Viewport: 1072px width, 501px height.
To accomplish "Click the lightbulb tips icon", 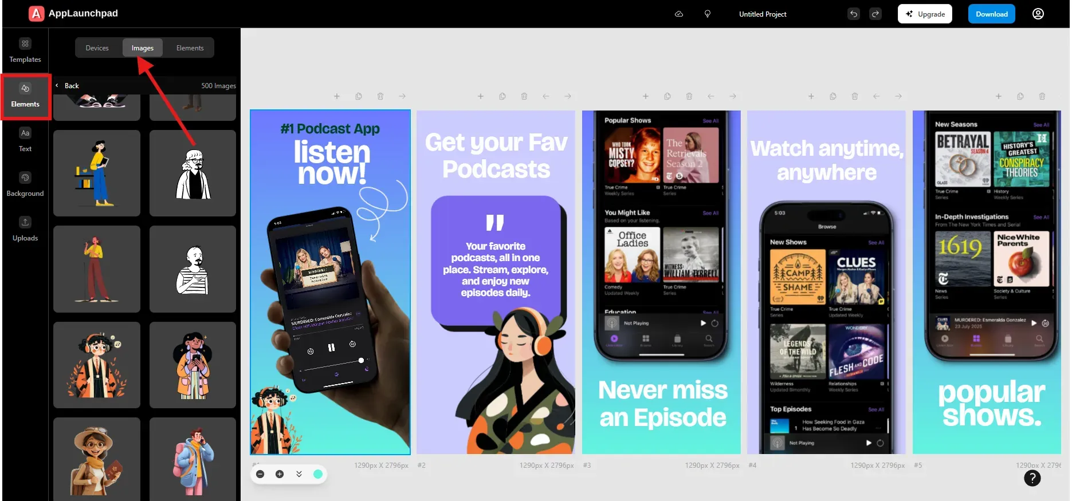I will point(708,14).
